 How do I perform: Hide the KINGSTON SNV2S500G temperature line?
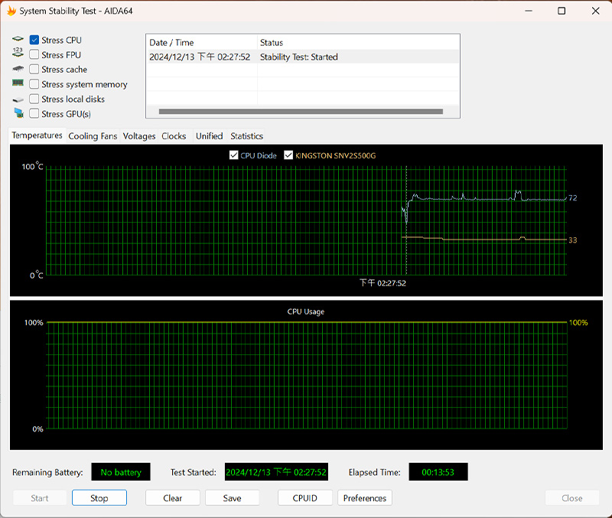[x=288, y=155]
